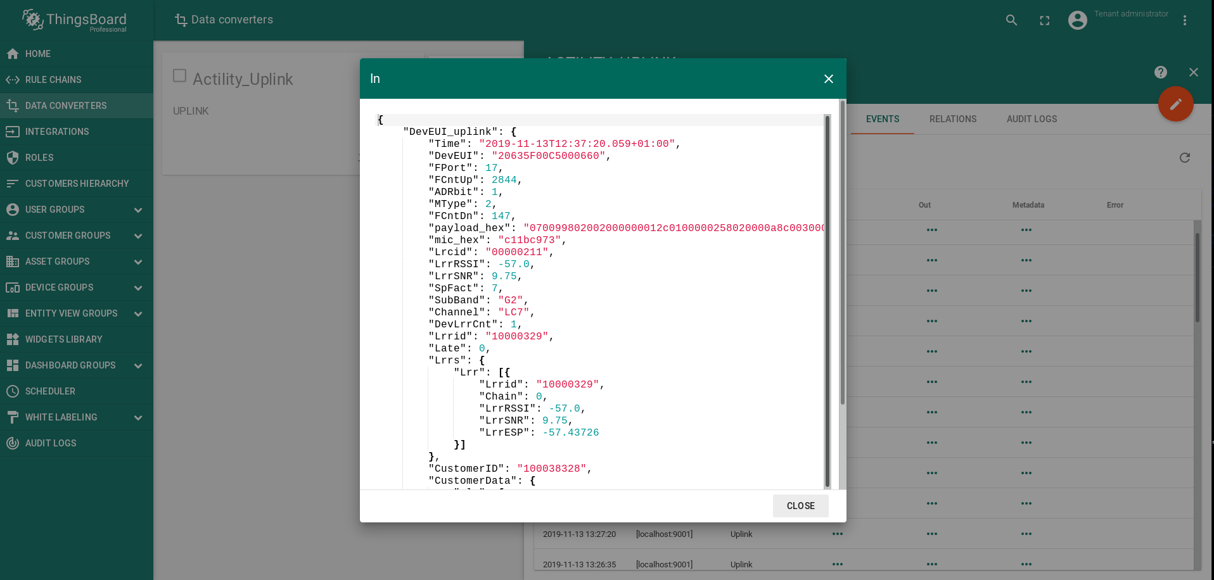Expand Entity View Groups submenu
Viewport: 1214px width, 580px height.
coord(138,314)
